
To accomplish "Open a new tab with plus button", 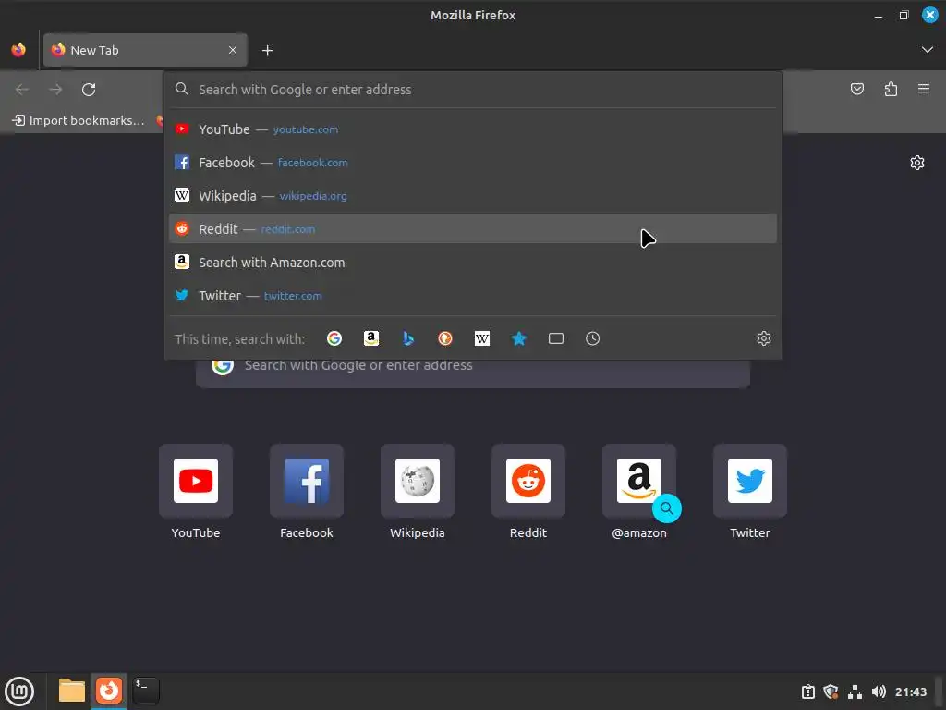I will click(x=267, y=51).
